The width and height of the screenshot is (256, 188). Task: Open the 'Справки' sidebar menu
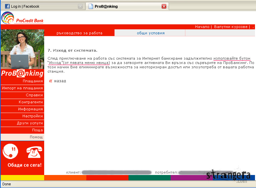click(x=34, y=95)
